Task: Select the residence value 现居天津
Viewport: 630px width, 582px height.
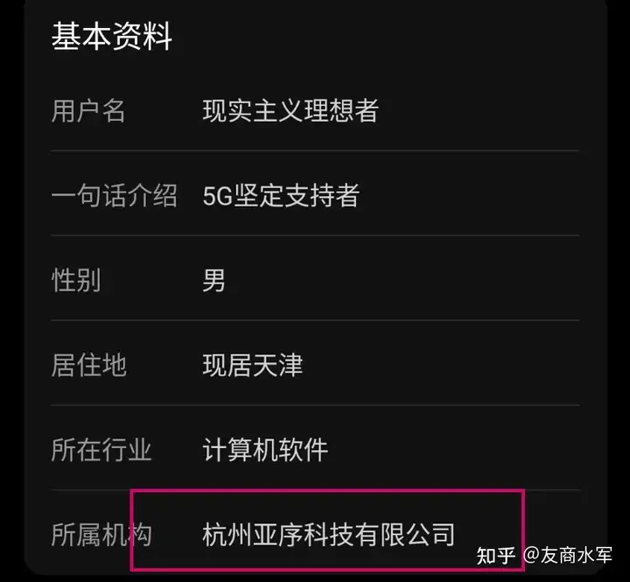Action: pyautogui.click(x=253, y=365)
